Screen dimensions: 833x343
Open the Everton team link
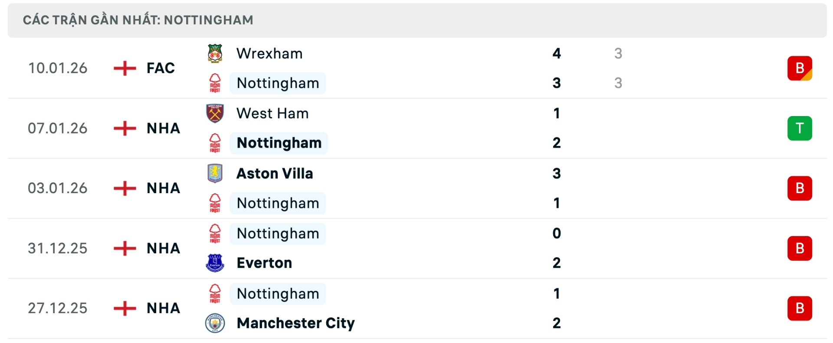[264, 263]
